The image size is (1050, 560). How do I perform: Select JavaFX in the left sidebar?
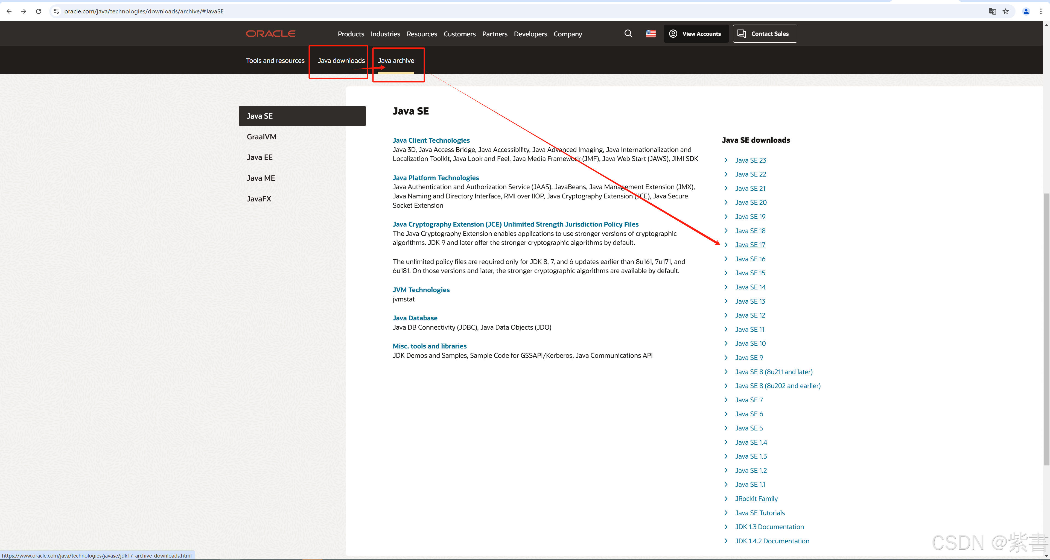[x=259, y=199]
